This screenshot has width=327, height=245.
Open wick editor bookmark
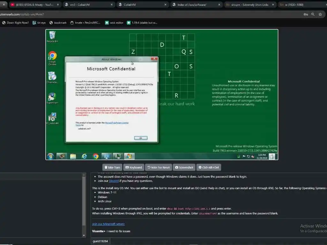(x=114, y=23)
